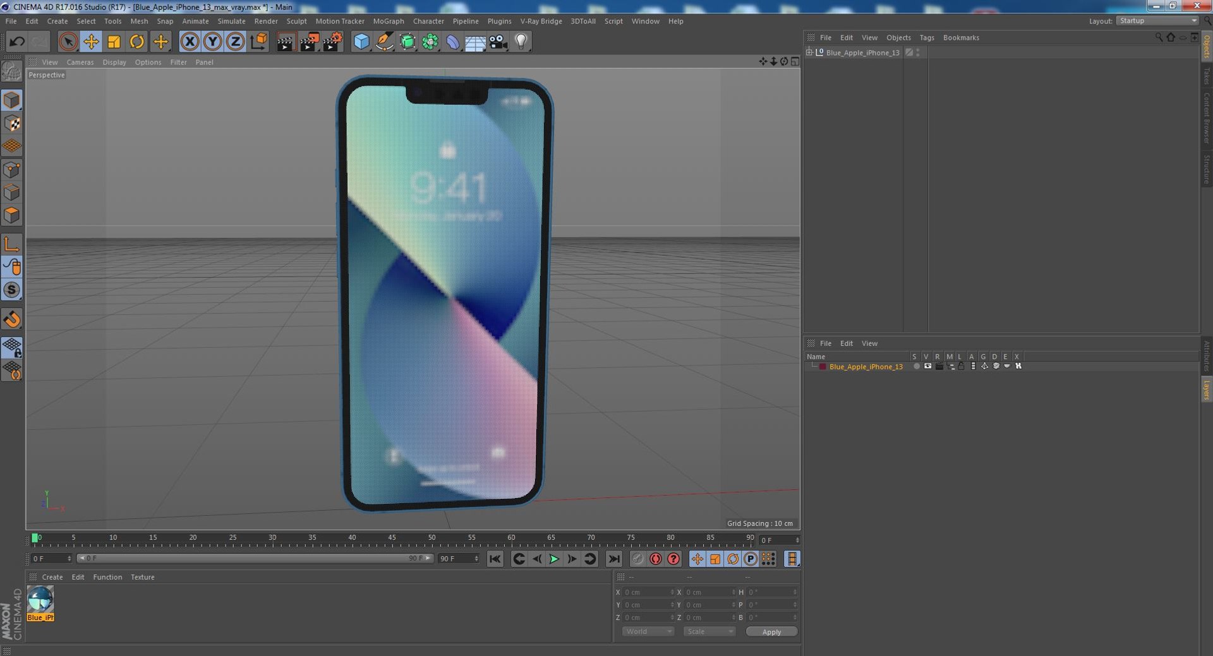The image size is (1213, 656).
Task: Toggle parameter key recording icon
Action: [x=751, y=559]
